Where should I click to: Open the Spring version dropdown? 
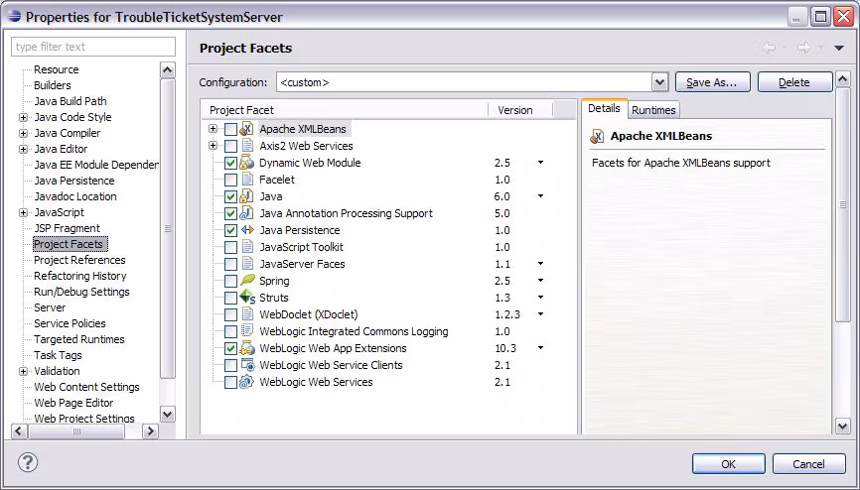coord(540,281)
